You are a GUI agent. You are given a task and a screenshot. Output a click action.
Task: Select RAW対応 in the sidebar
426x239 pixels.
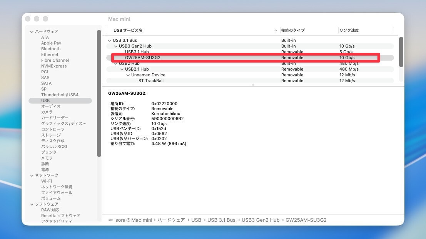point(50,210)
